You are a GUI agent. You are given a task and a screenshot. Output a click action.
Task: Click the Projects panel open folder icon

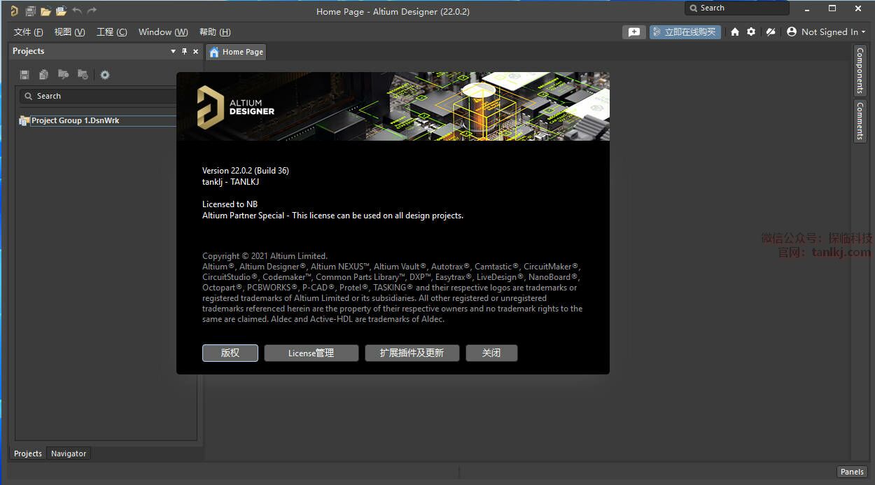tap(63, 75)
